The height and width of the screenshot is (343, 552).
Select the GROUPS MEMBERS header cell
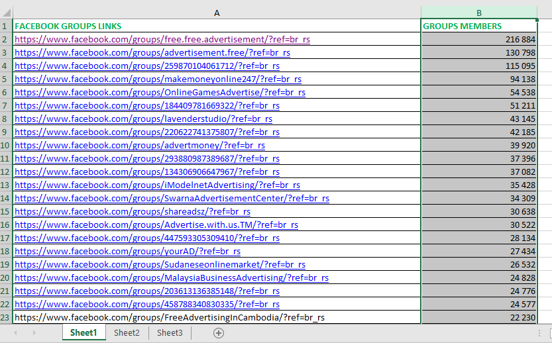(478, 26)
